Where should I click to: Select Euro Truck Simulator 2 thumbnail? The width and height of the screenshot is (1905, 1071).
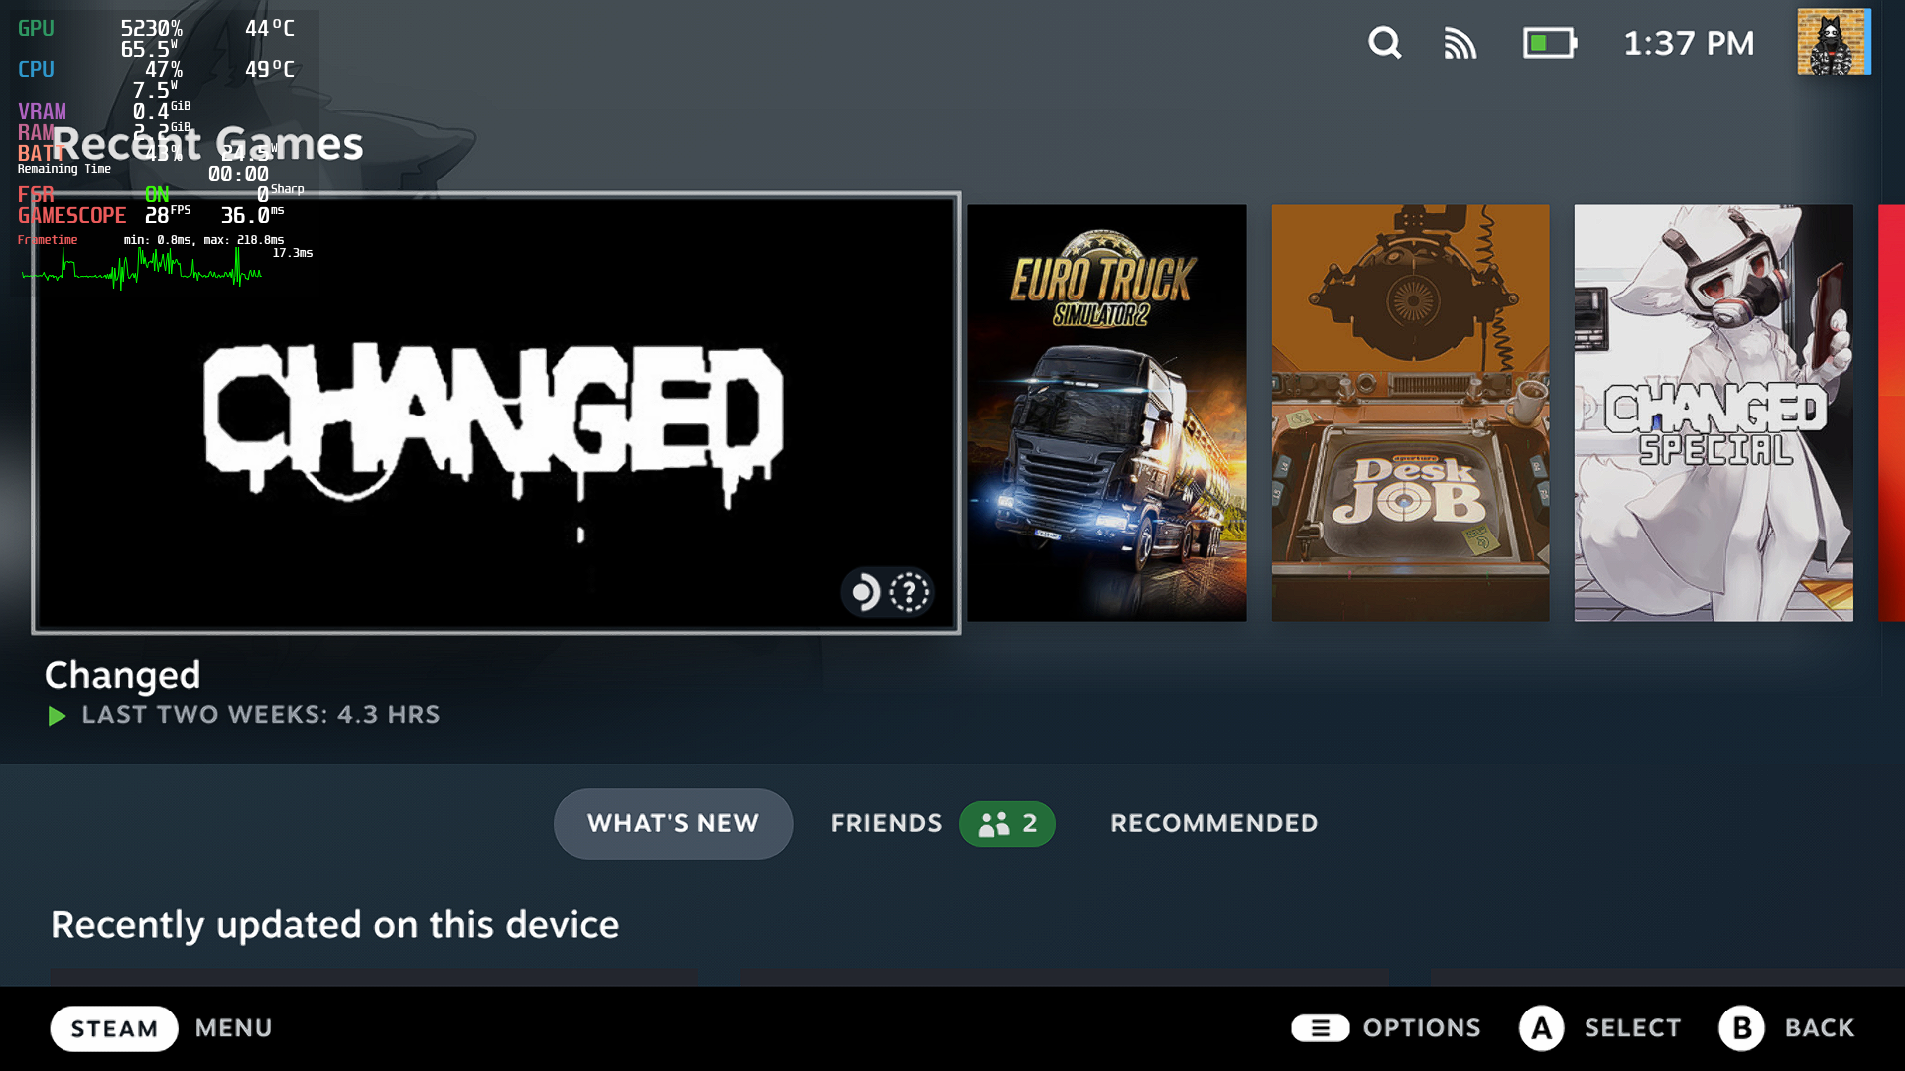click(x=1108, y=412)
